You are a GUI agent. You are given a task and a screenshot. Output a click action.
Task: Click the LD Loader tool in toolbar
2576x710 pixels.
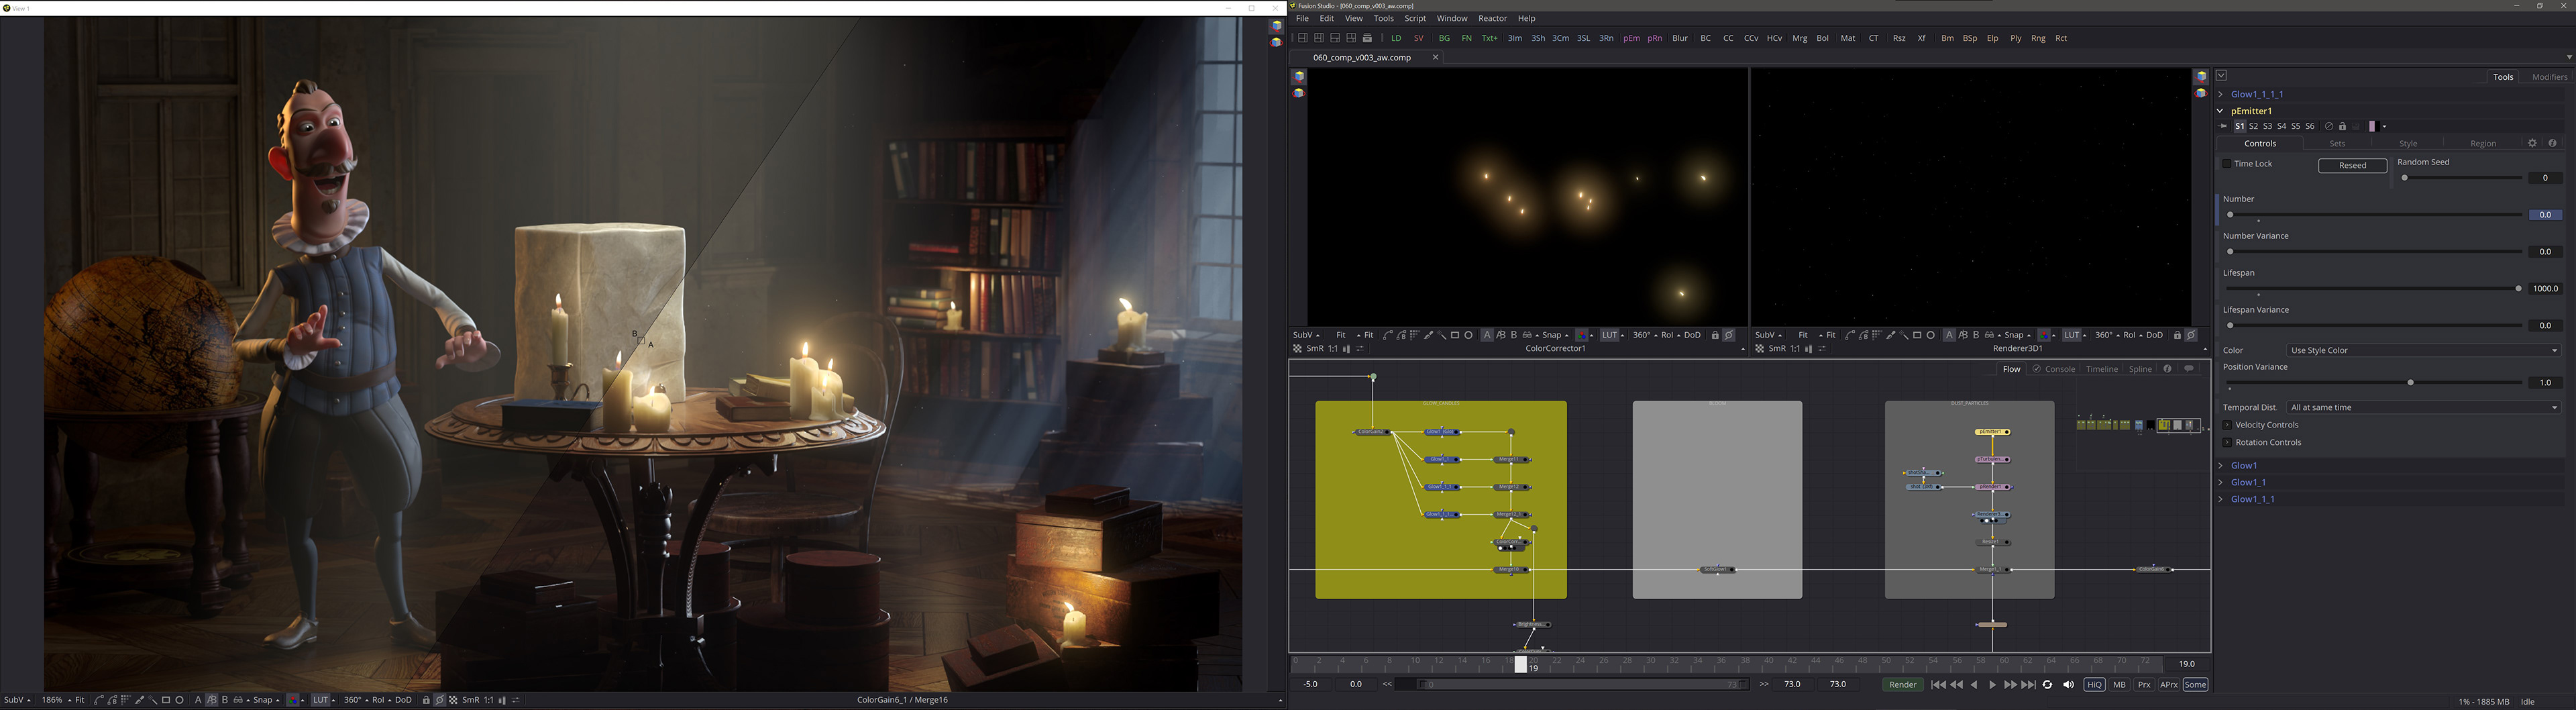[1396, 38]
